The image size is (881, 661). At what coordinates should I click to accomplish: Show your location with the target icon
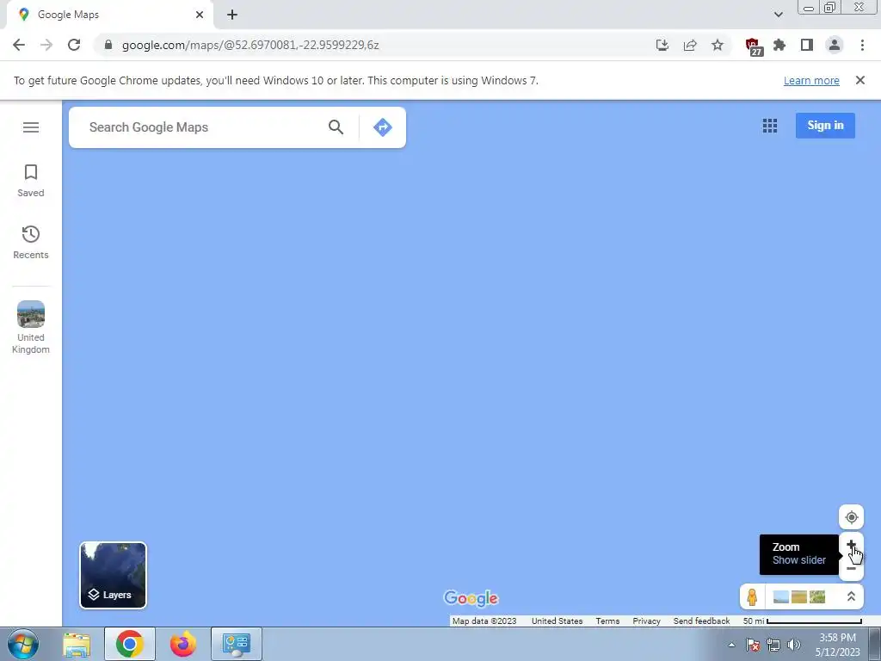[x=851, y=517]
